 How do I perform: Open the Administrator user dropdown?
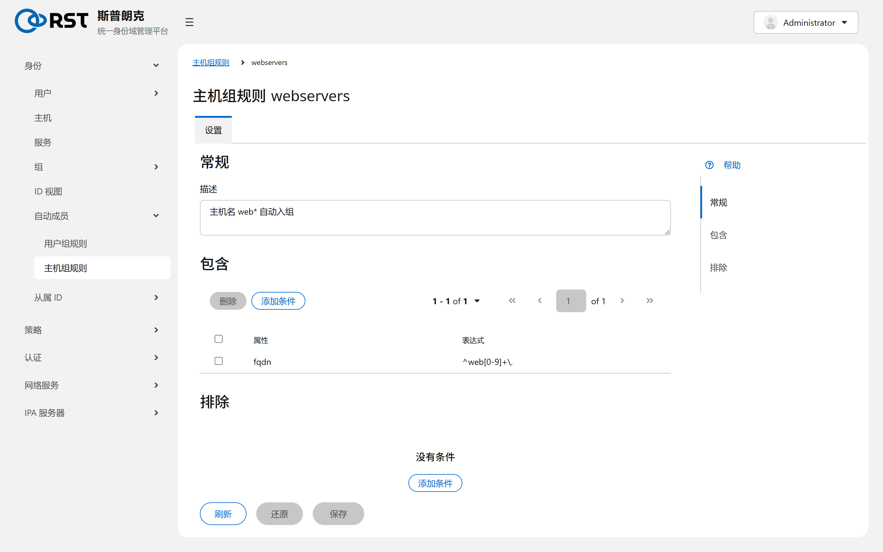pos(806,23)
